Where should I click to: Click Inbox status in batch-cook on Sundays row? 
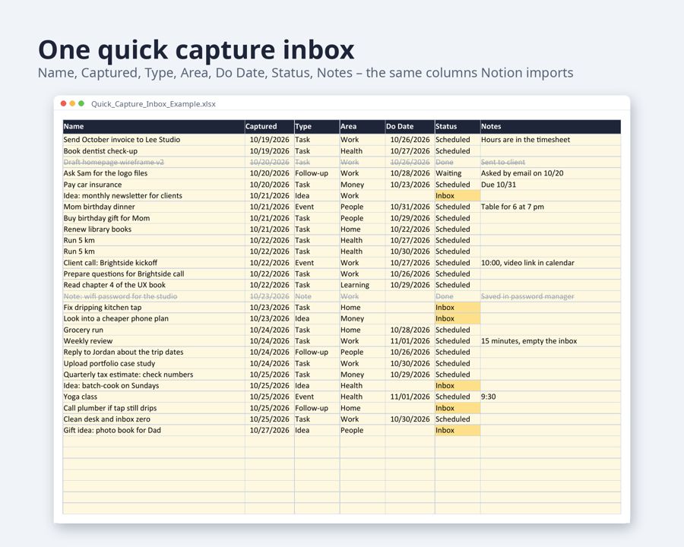click(458, 386)
